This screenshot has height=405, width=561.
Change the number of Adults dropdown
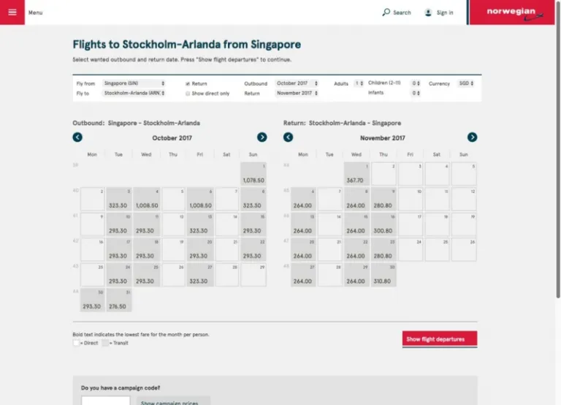359,83
